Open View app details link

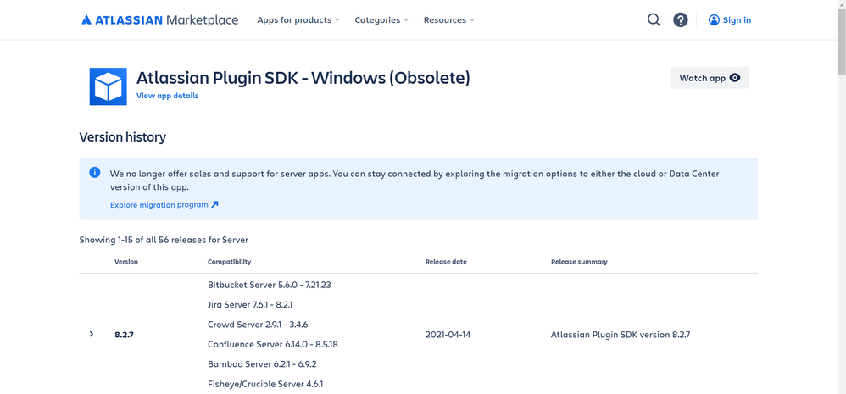[167, 96]
